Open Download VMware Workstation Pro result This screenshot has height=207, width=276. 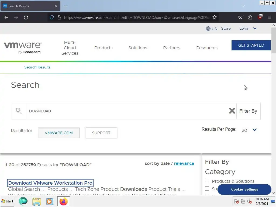[50, 183]
